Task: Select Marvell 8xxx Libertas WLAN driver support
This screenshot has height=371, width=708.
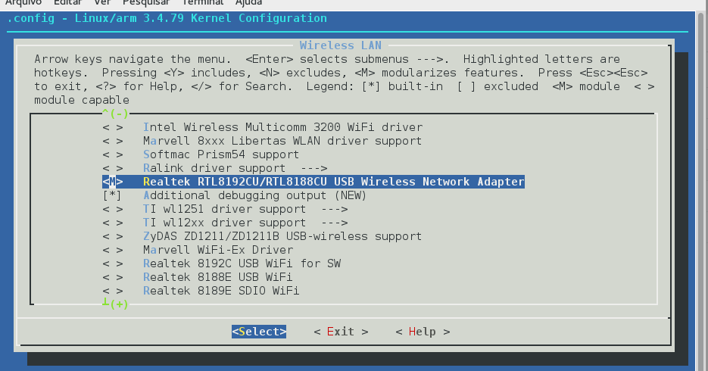Action: coord(282,142)
